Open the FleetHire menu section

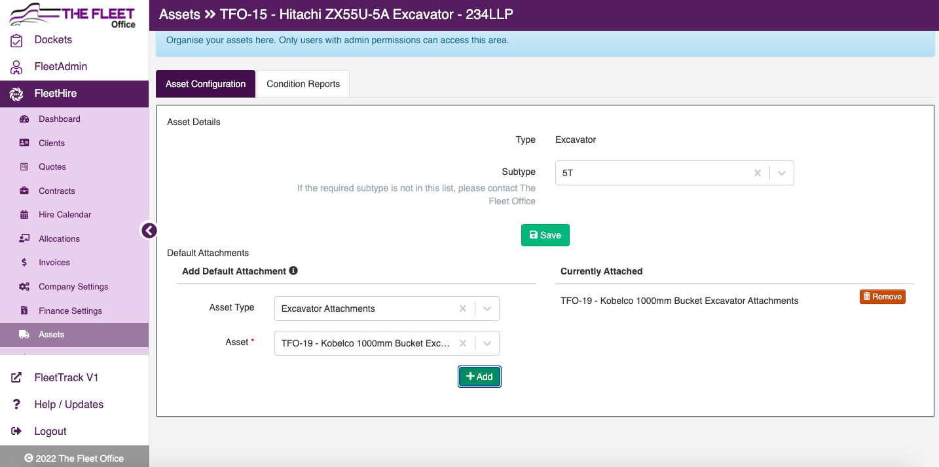(x=75, y=94)
